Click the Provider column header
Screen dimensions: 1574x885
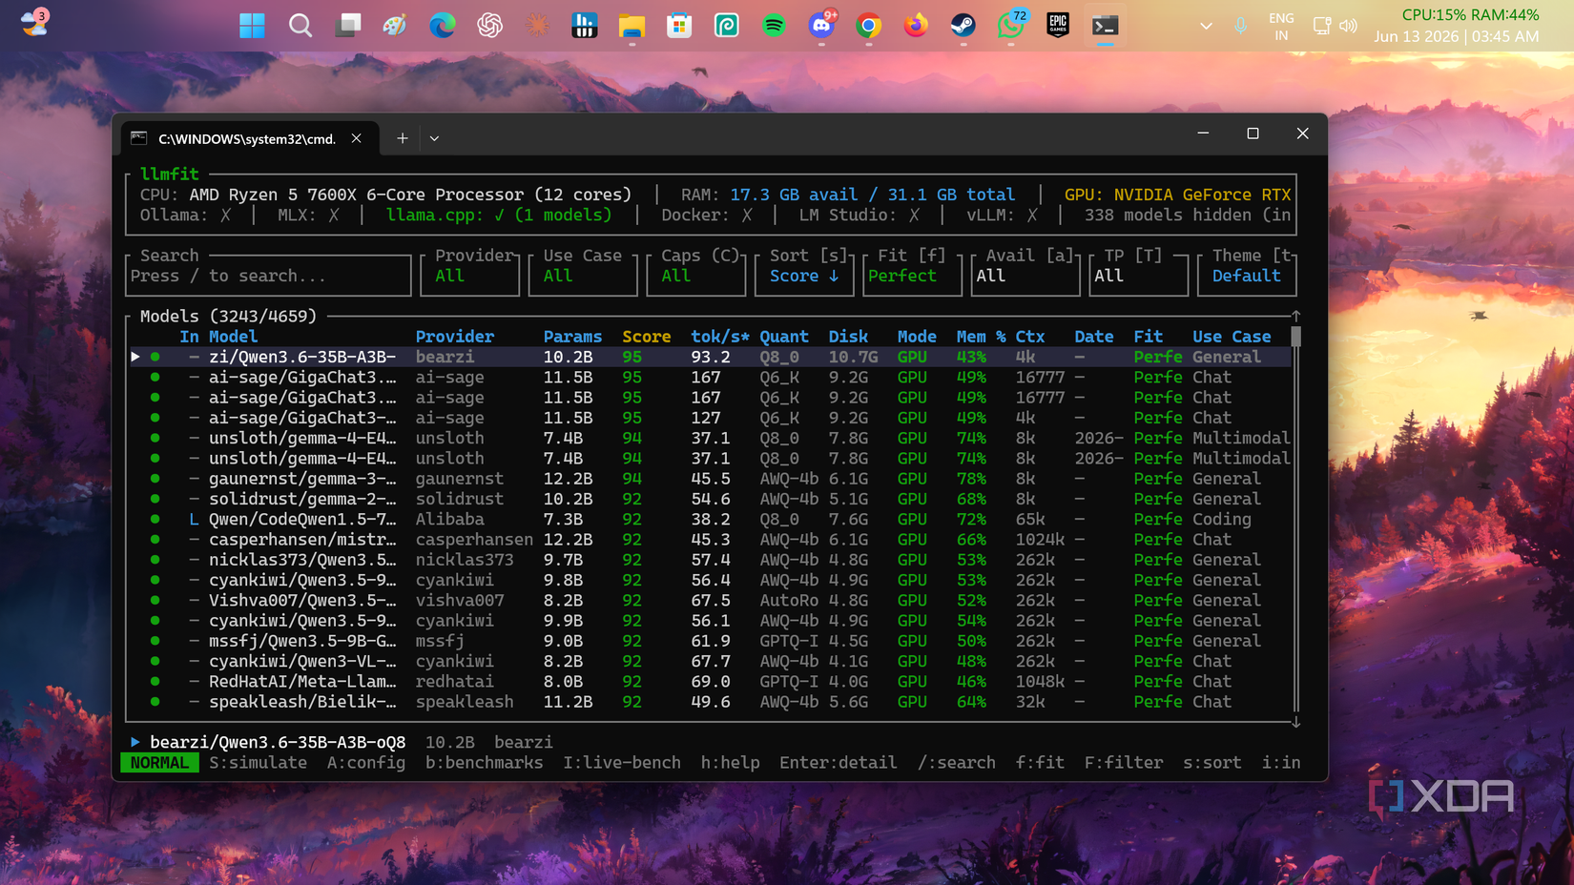point(455,337)
